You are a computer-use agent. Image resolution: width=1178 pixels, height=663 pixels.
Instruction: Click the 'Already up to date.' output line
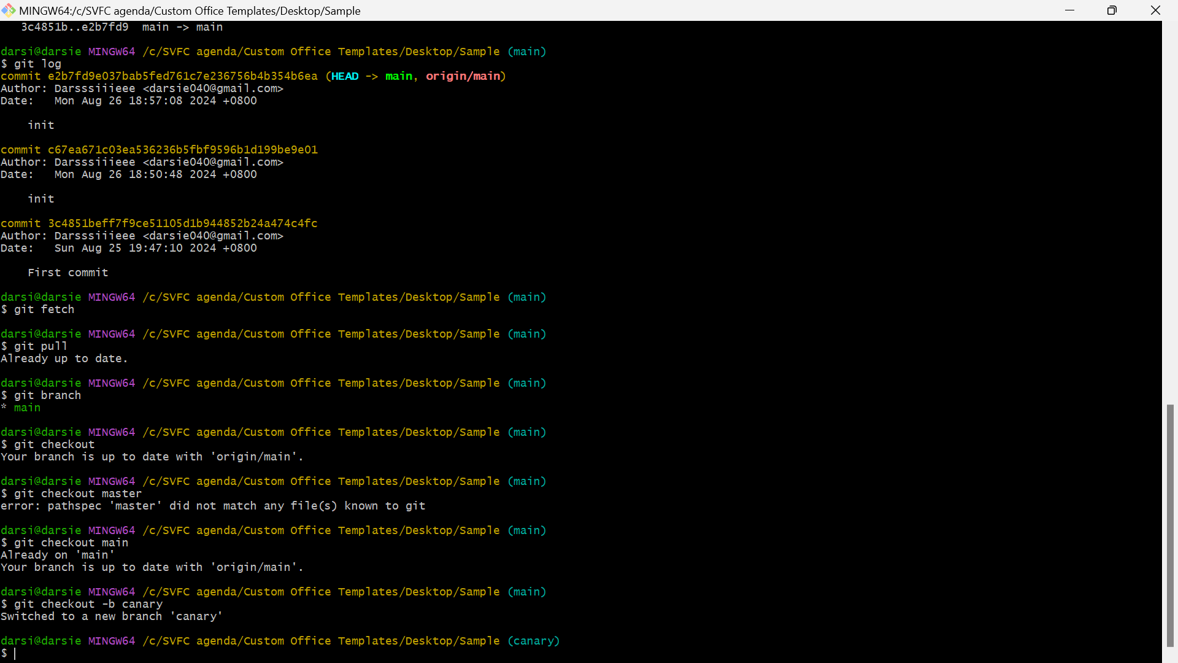[64, 359]
